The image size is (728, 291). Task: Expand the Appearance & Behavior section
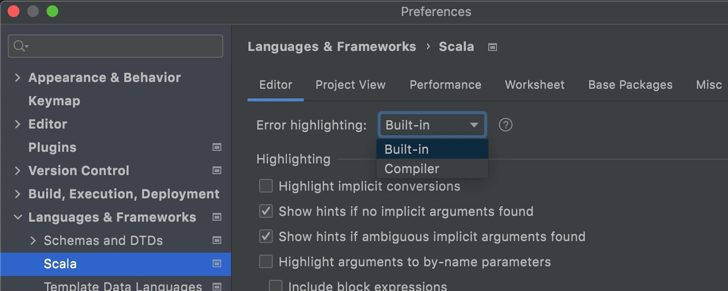click(x=18, y=78)
